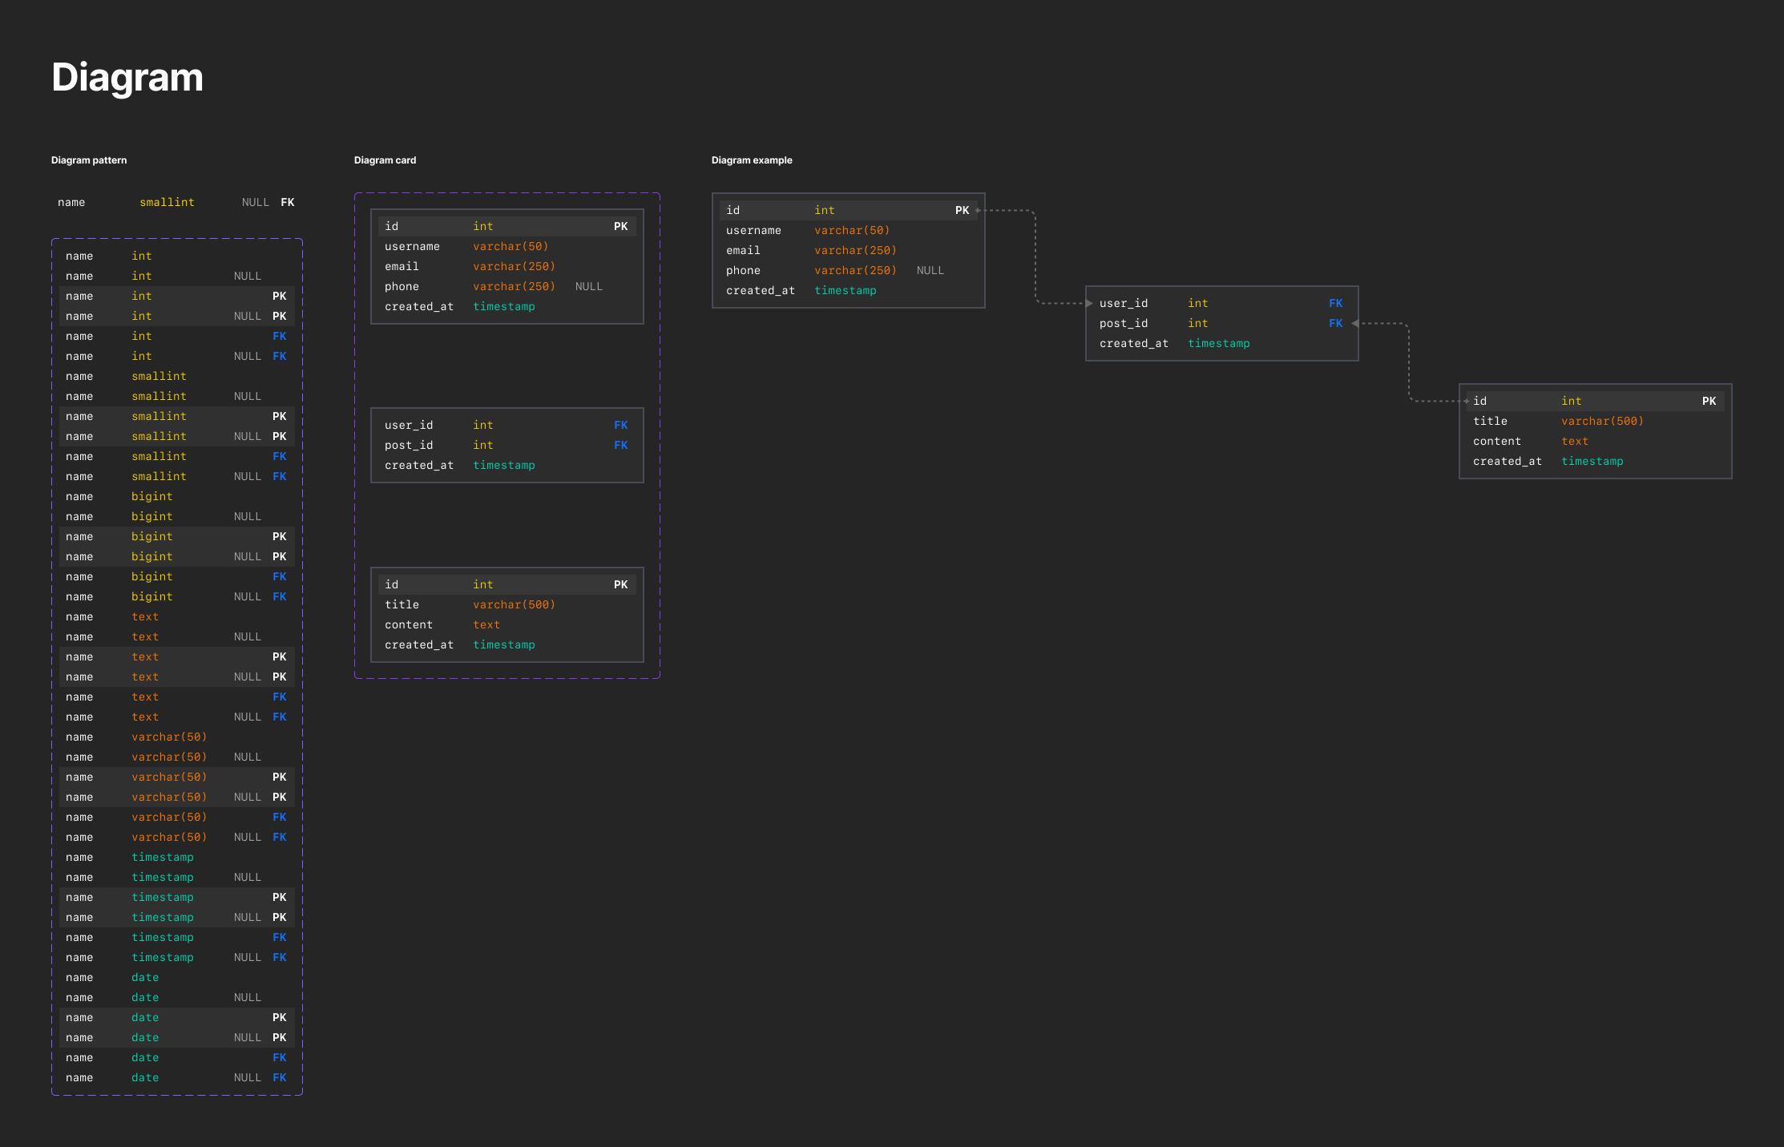Click the arrowhead pointing at post_id FK
The height and width of the screenshot is (1147, 1784).
1354,324
